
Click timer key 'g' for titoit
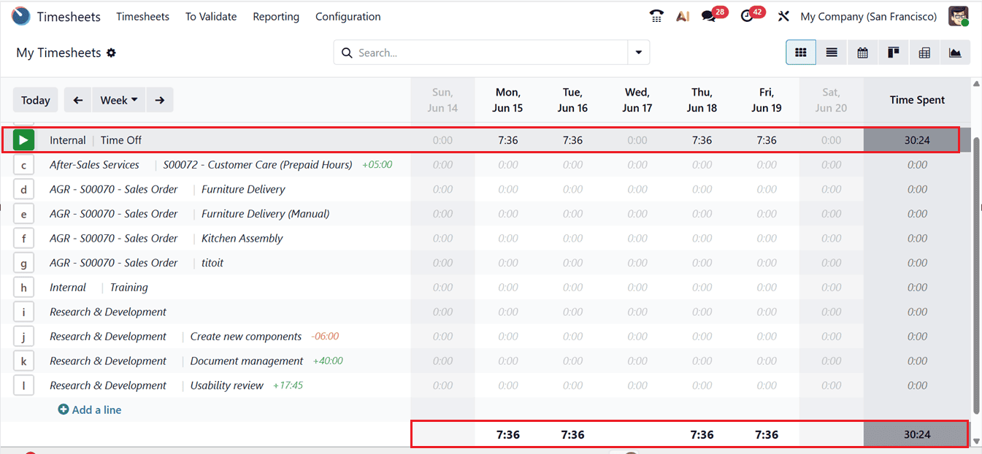click(x=23, y=263)
